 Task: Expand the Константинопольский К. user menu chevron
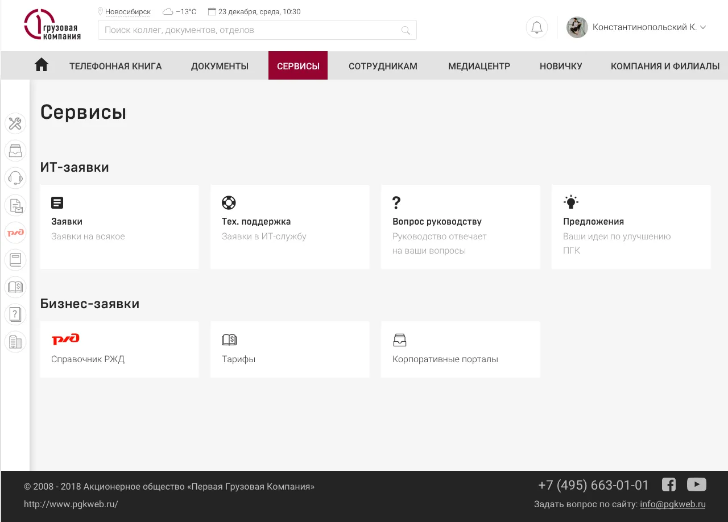(703, 27)
